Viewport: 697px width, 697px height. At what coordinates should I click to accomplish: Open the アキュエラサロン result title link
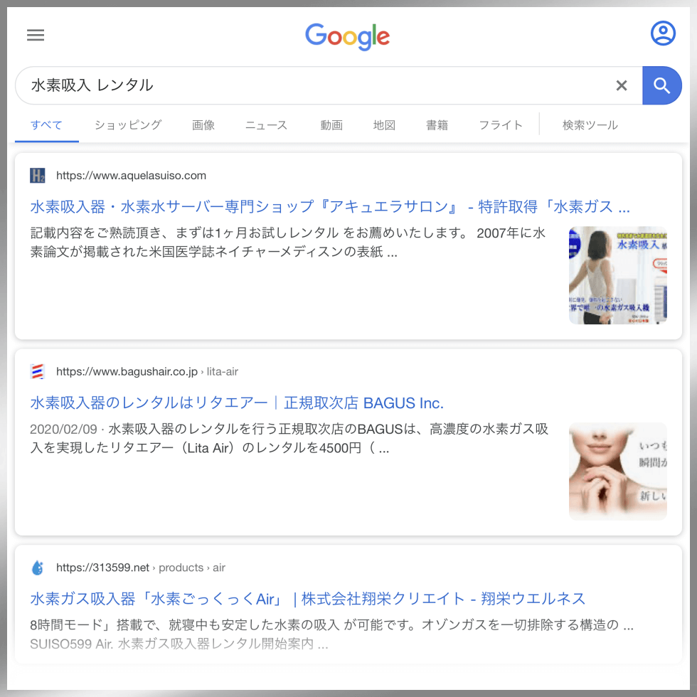pos(330,207)
